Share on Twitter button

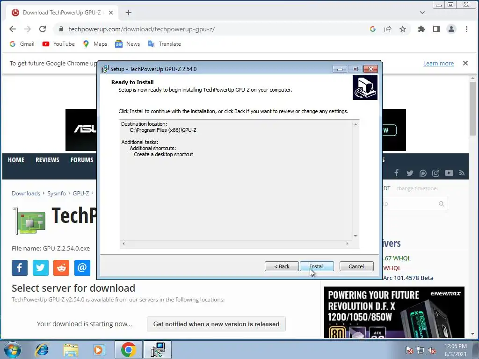(41, 268)
